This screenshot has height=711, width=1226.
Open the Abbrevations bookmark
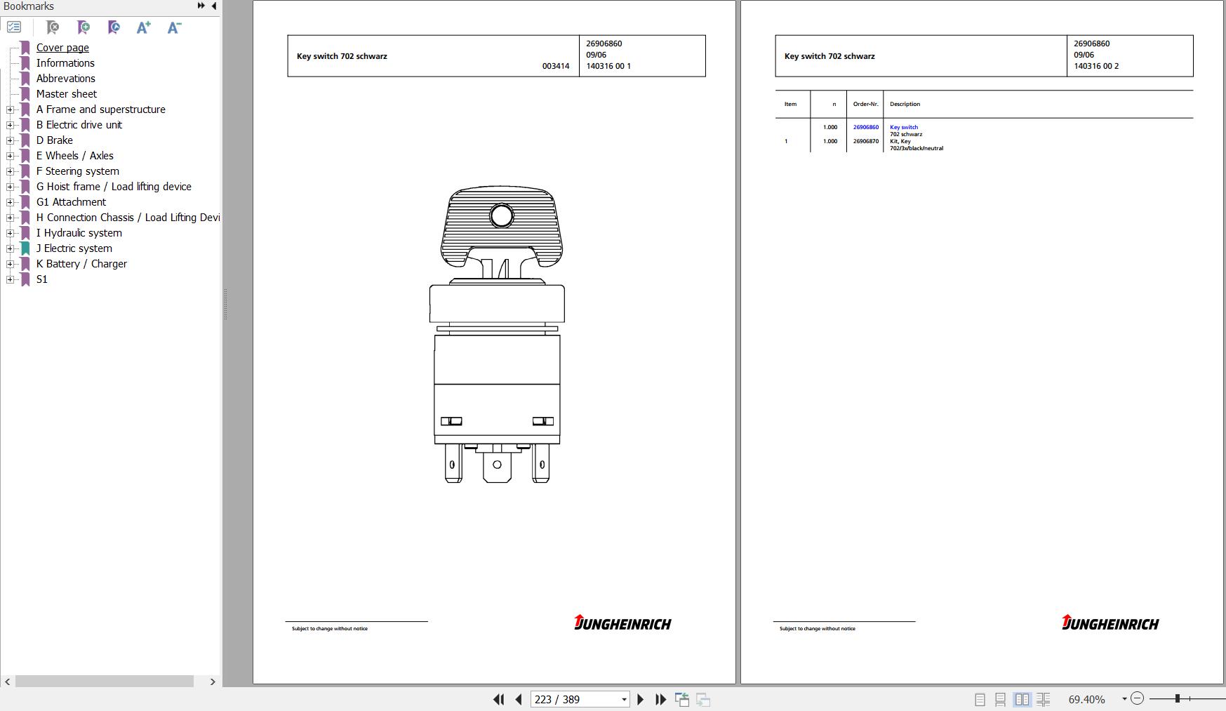66,79
